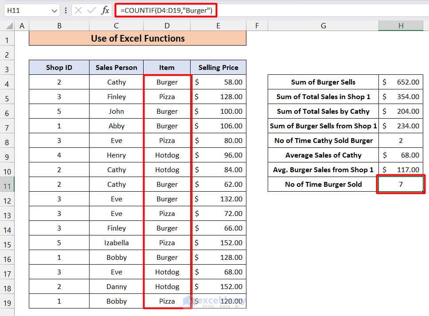The height and width of the screenshot is (316, 429).
Task: Select column E header
Action: pos(218,26)
